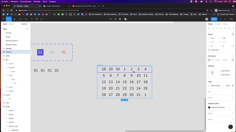This screenshot has height=132, width=236.
Task: Add an export setting with plus button
Action: tap(233, 120)
